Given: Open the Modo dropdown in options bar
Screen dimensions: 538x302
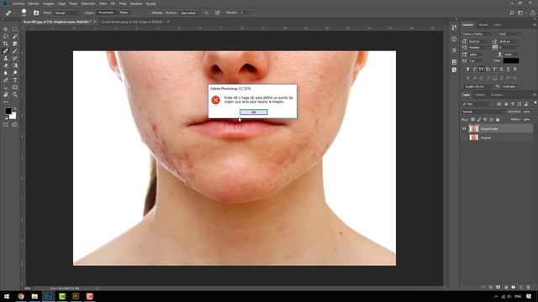Looking at the screenshot, I should point(67,13).
